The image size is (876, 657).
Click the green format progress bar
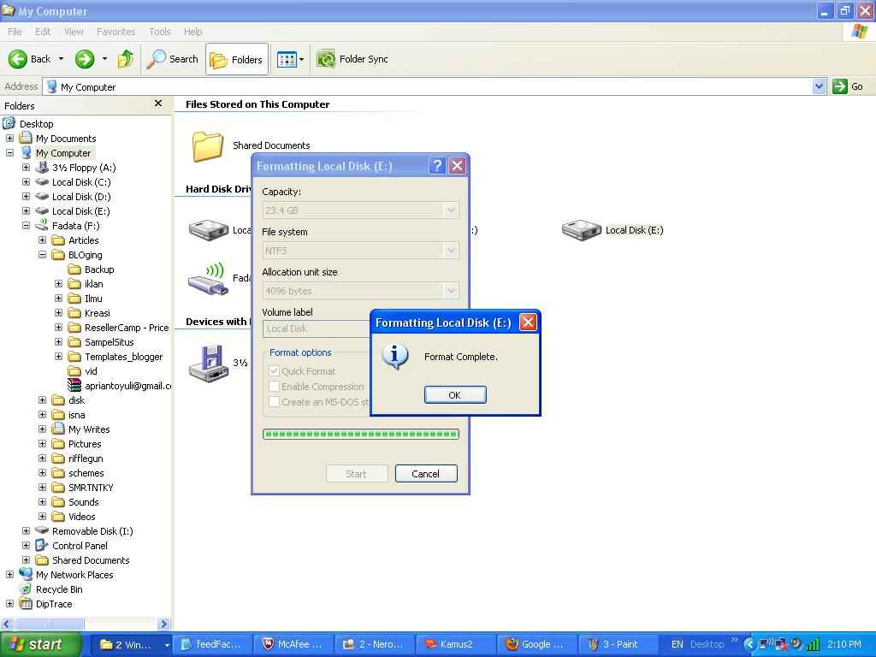(x=361, y=434)
